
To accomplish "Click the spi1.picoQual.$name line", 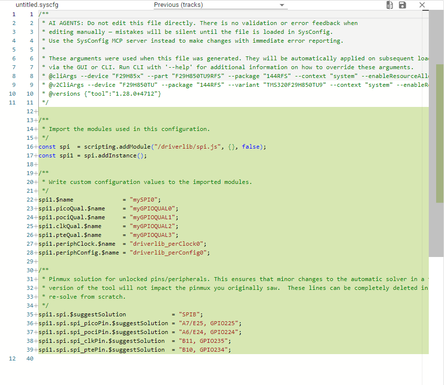I will (108, 208).
